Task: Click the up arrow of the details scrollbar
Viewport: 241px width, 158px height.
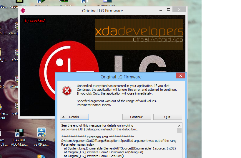Action: coord(179,126)
